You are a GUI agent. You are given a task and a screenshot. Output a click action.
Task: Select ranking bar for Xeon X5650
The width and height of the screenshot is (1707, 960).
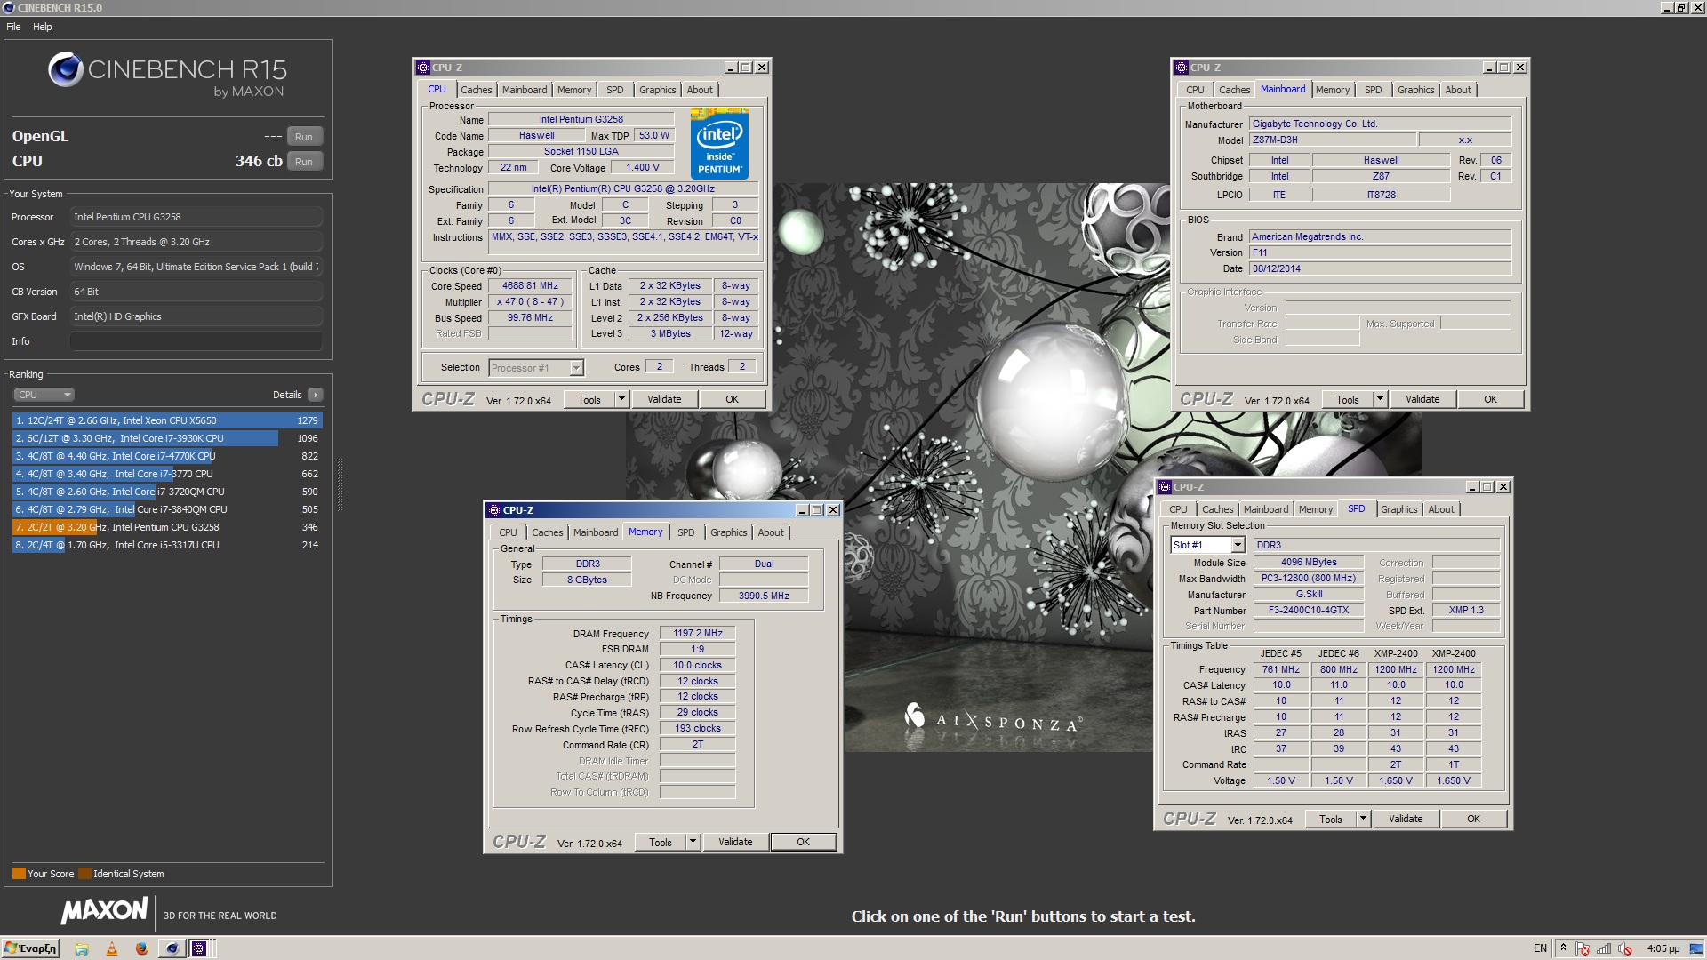[167, 420]
